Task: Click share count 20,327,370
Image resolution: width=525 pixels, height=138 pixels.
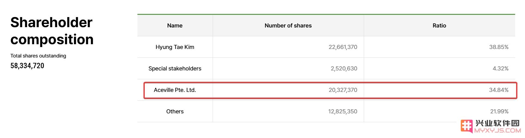Action: coord(343,90)
